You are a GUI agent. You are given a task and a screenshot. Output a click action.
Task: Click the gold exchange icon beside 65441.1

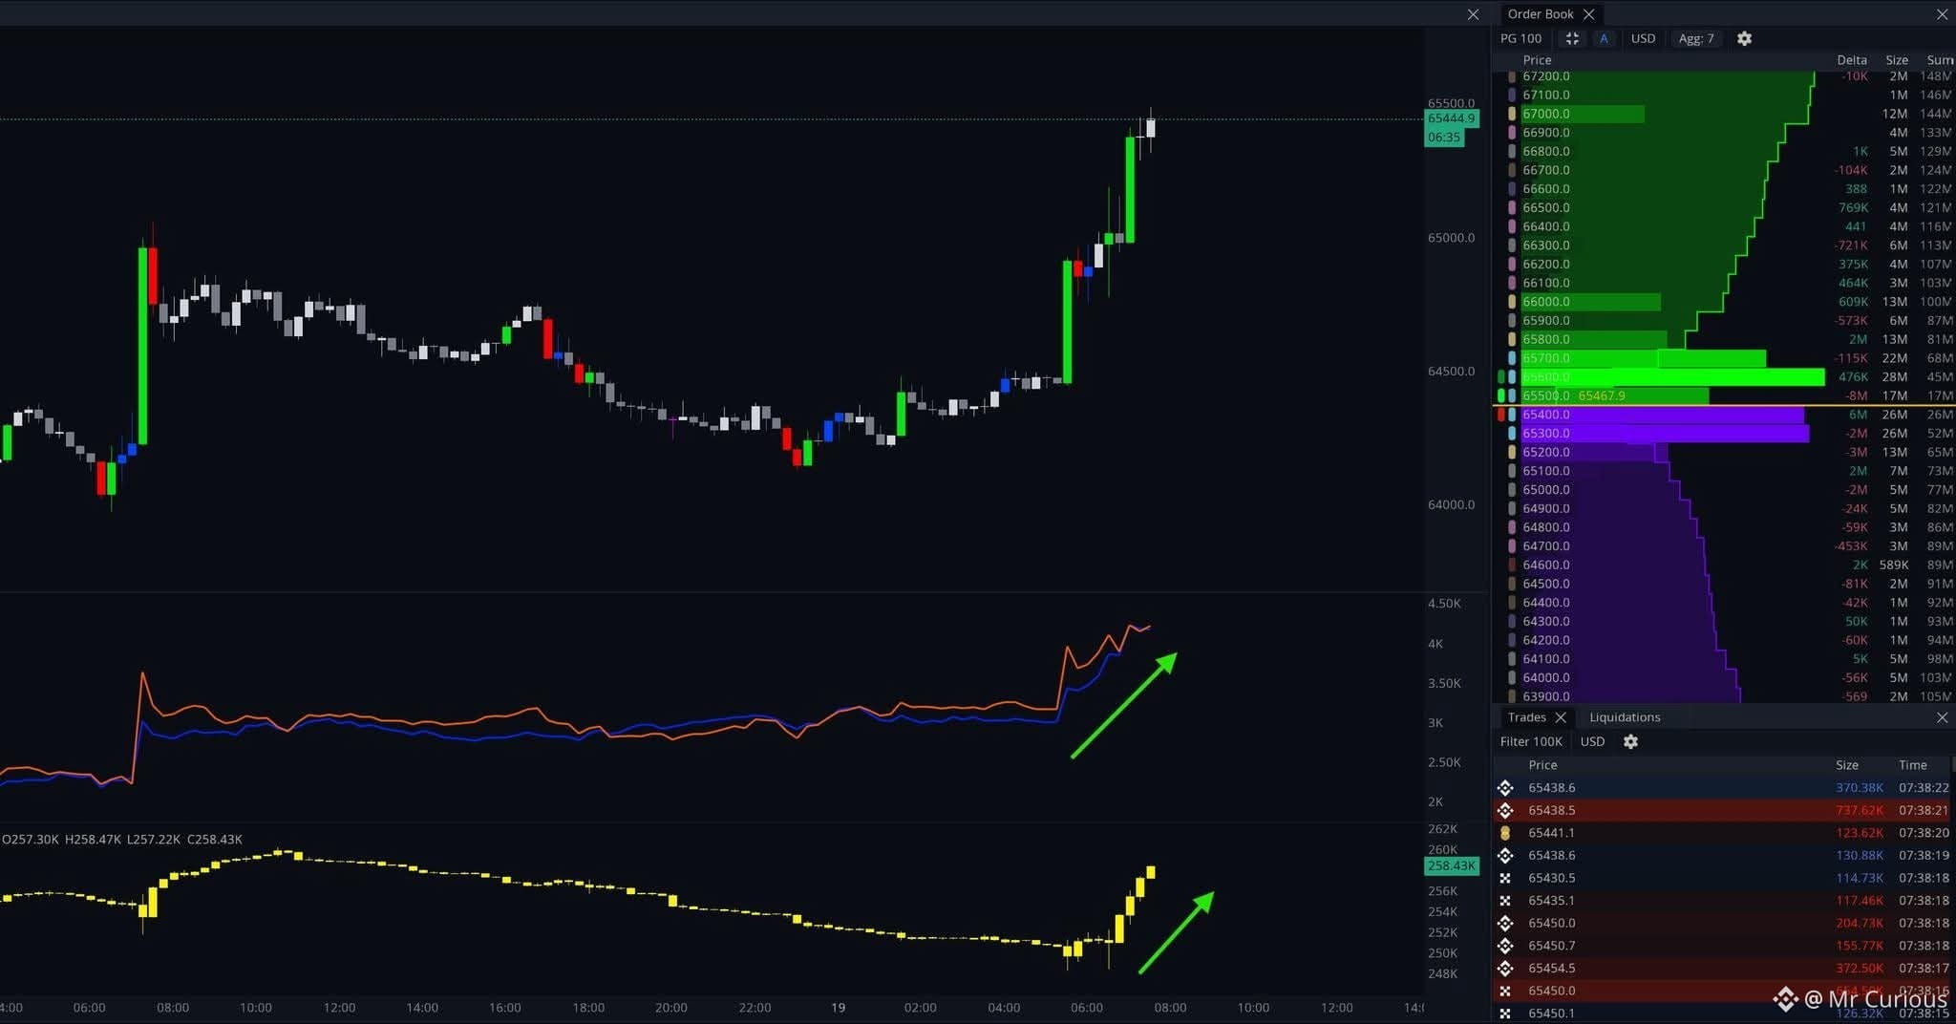pyautogui.click(x=1505, y=833)
